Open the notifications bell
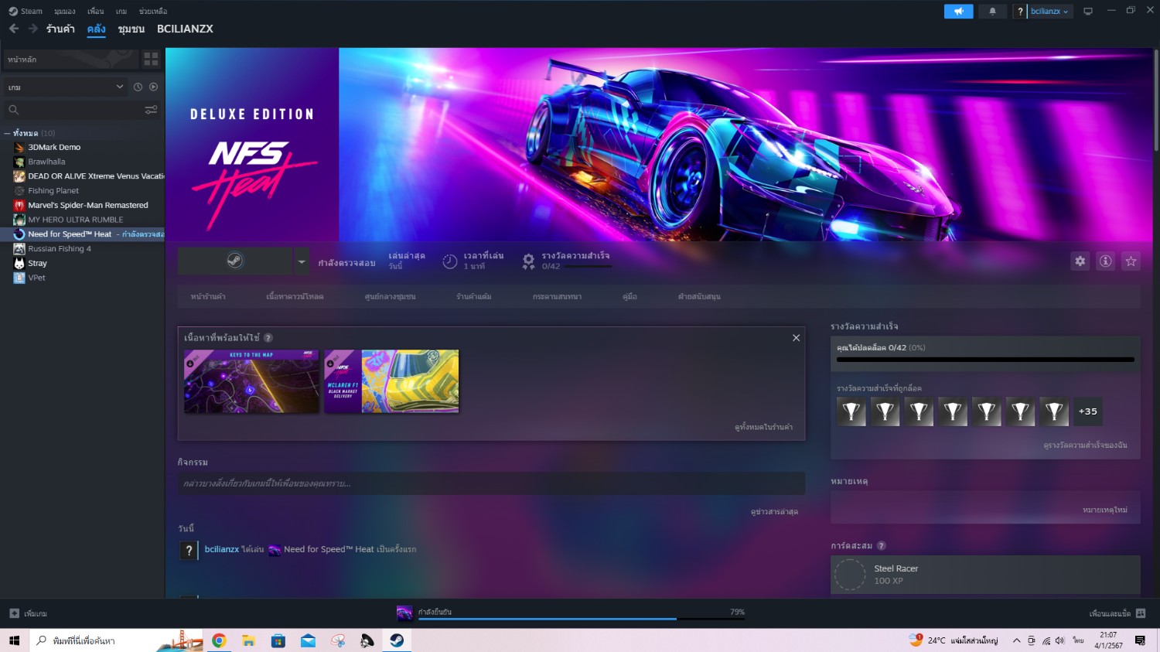This screenshot has height=652, width=1160. (992, 11)
